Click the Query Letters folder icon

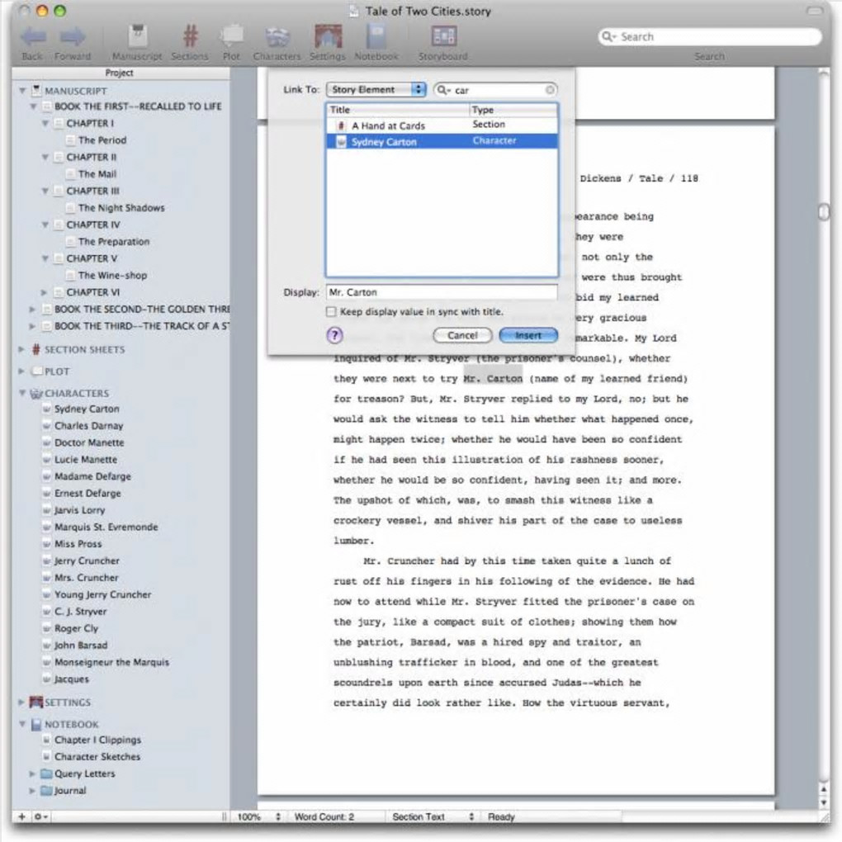[47, 773]
